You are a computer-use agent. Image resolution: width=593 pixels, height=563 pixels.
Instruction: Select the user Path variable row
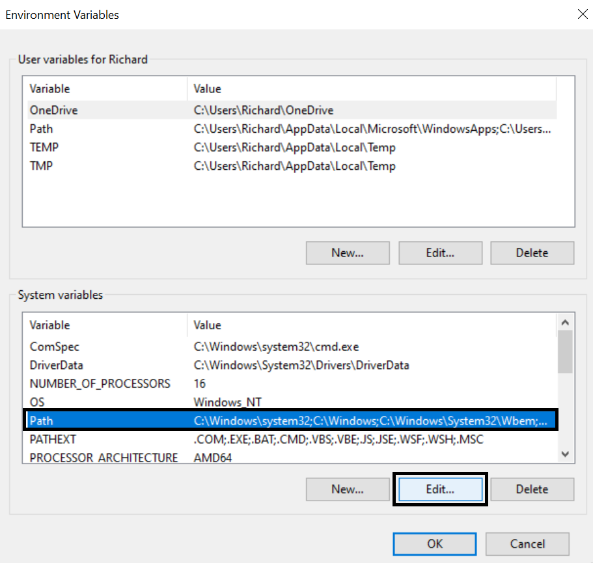click(x=41, y=129)
